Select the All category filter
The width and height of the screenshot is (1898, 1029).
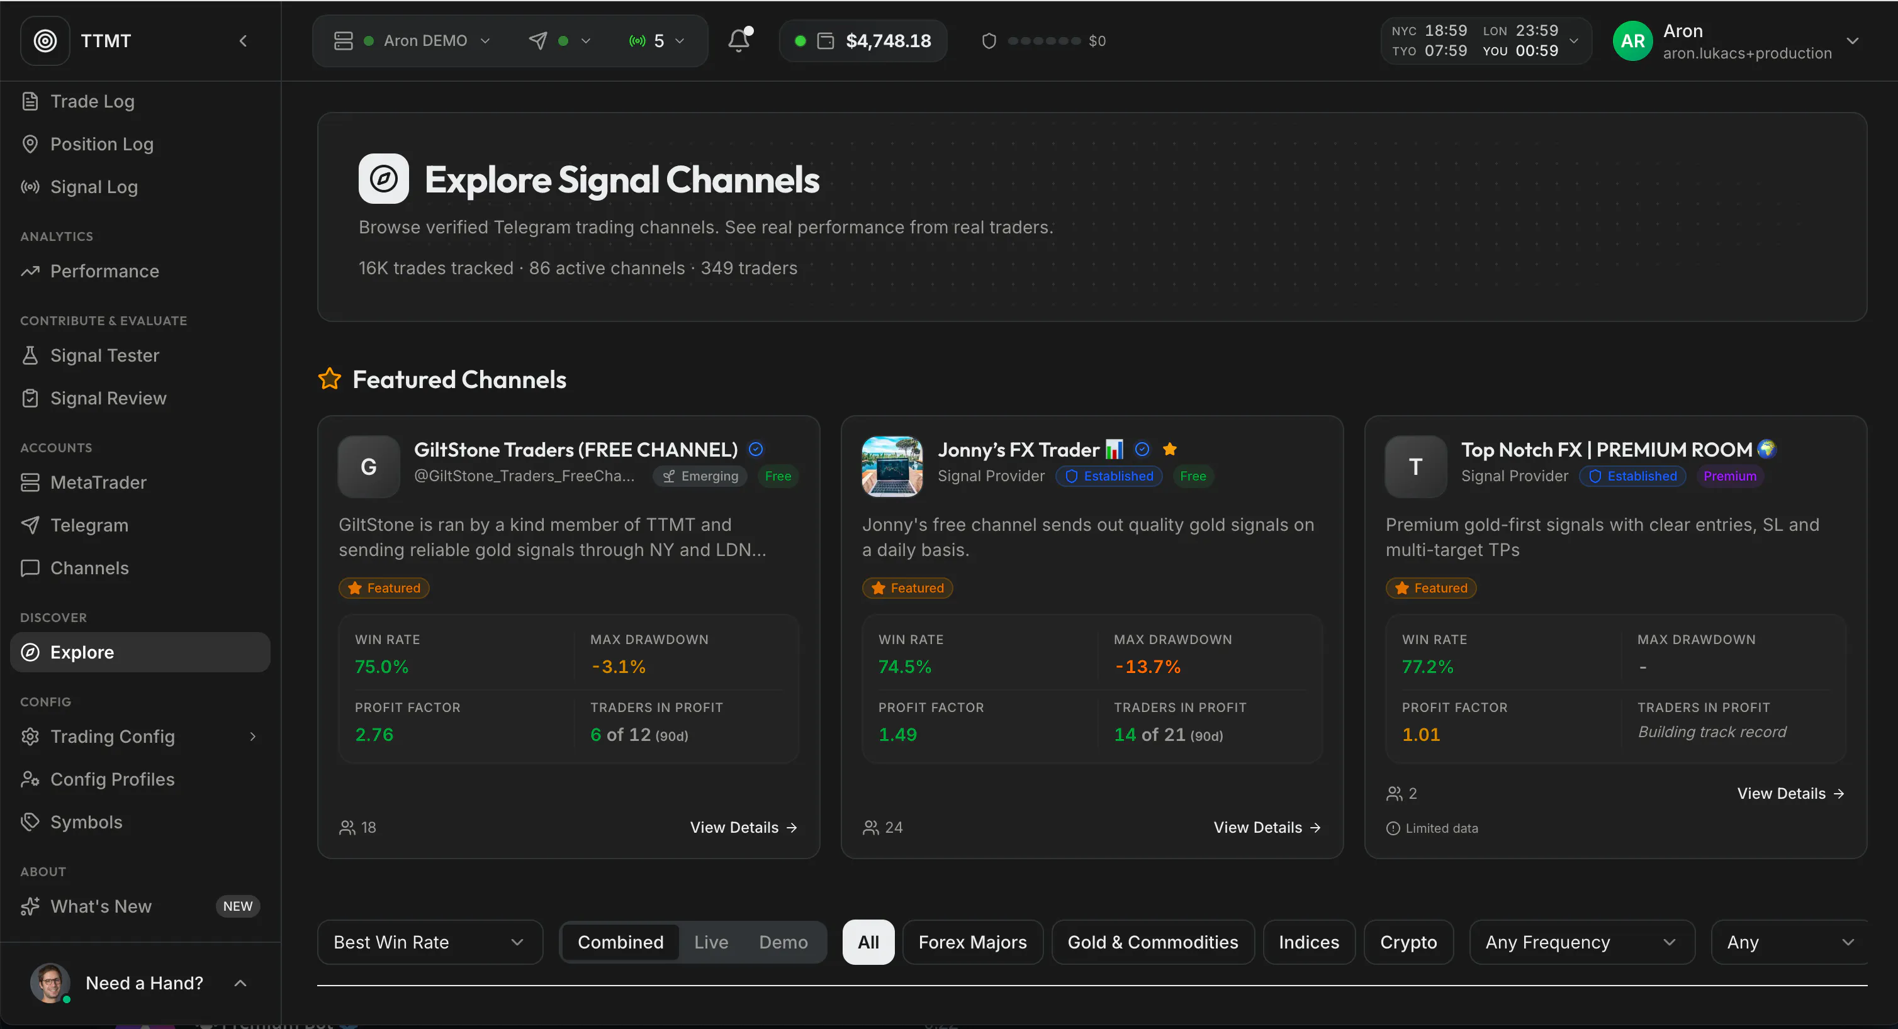coord(868,942)
